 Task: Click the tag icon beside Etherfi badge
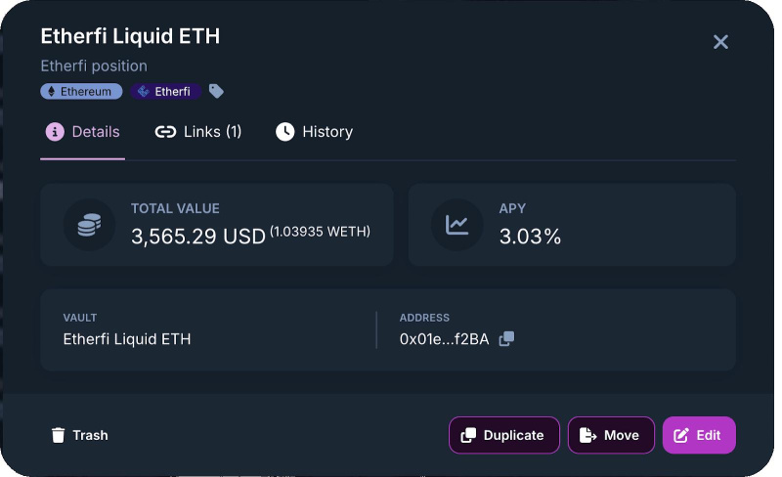[217, 91]
